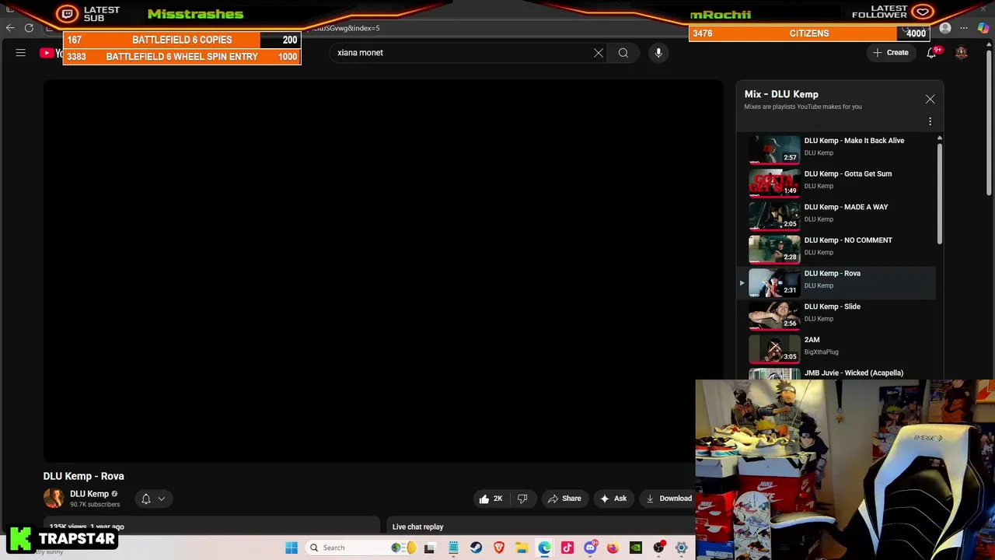Open the Brave browser taskbar icon
Viewport: 995px width, 560px height.
(499, 548)
